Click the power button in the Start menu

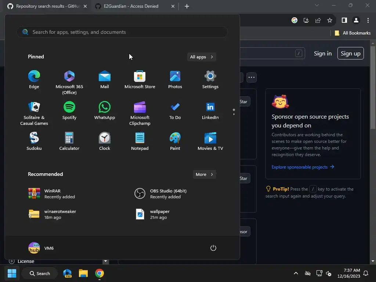coord(213,248)
